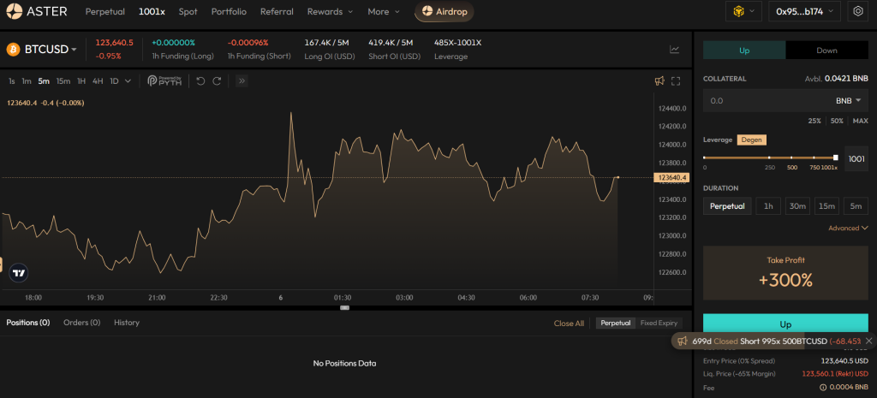Viewport: 877px width, 398px height.
Task: Redo chart action arrow
Action: (217, 80)
